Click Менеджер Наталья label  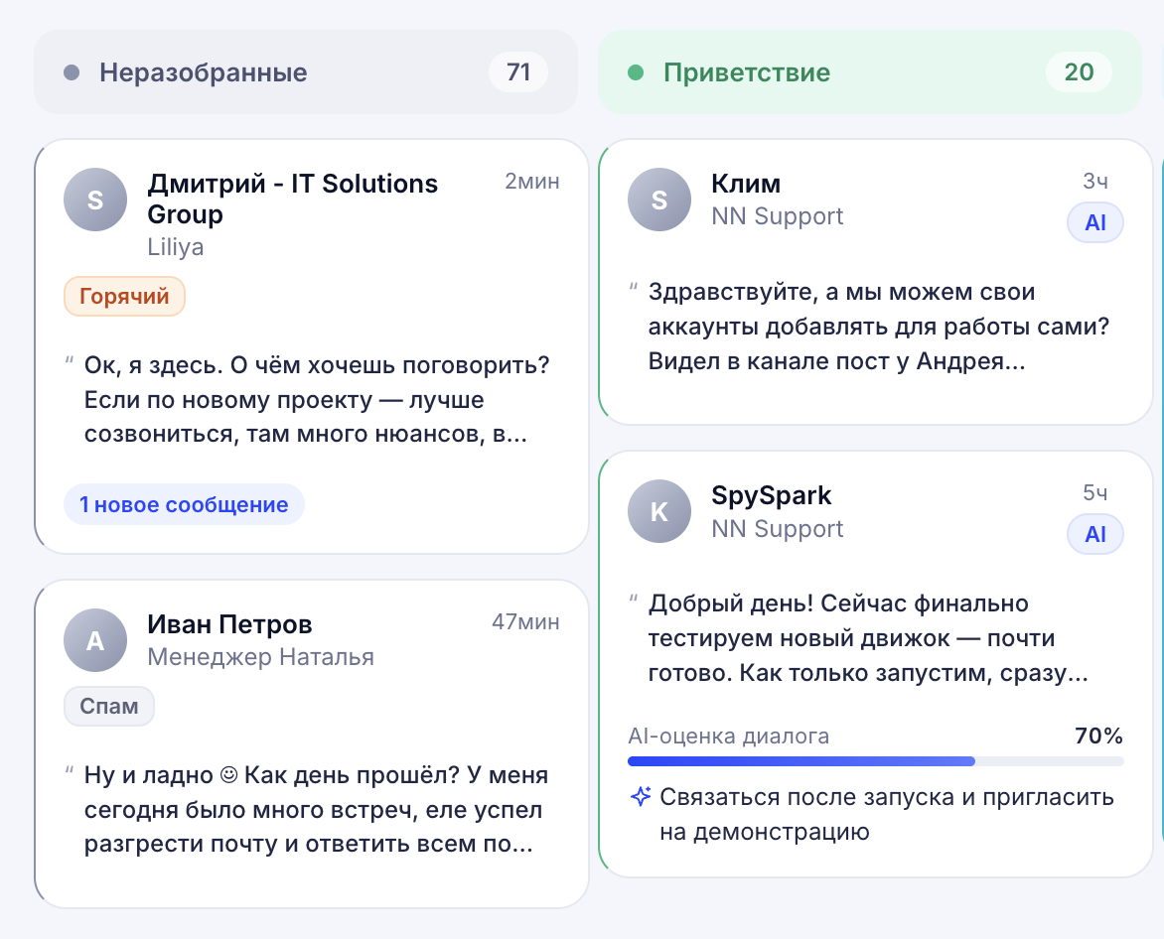coord(260,657)
